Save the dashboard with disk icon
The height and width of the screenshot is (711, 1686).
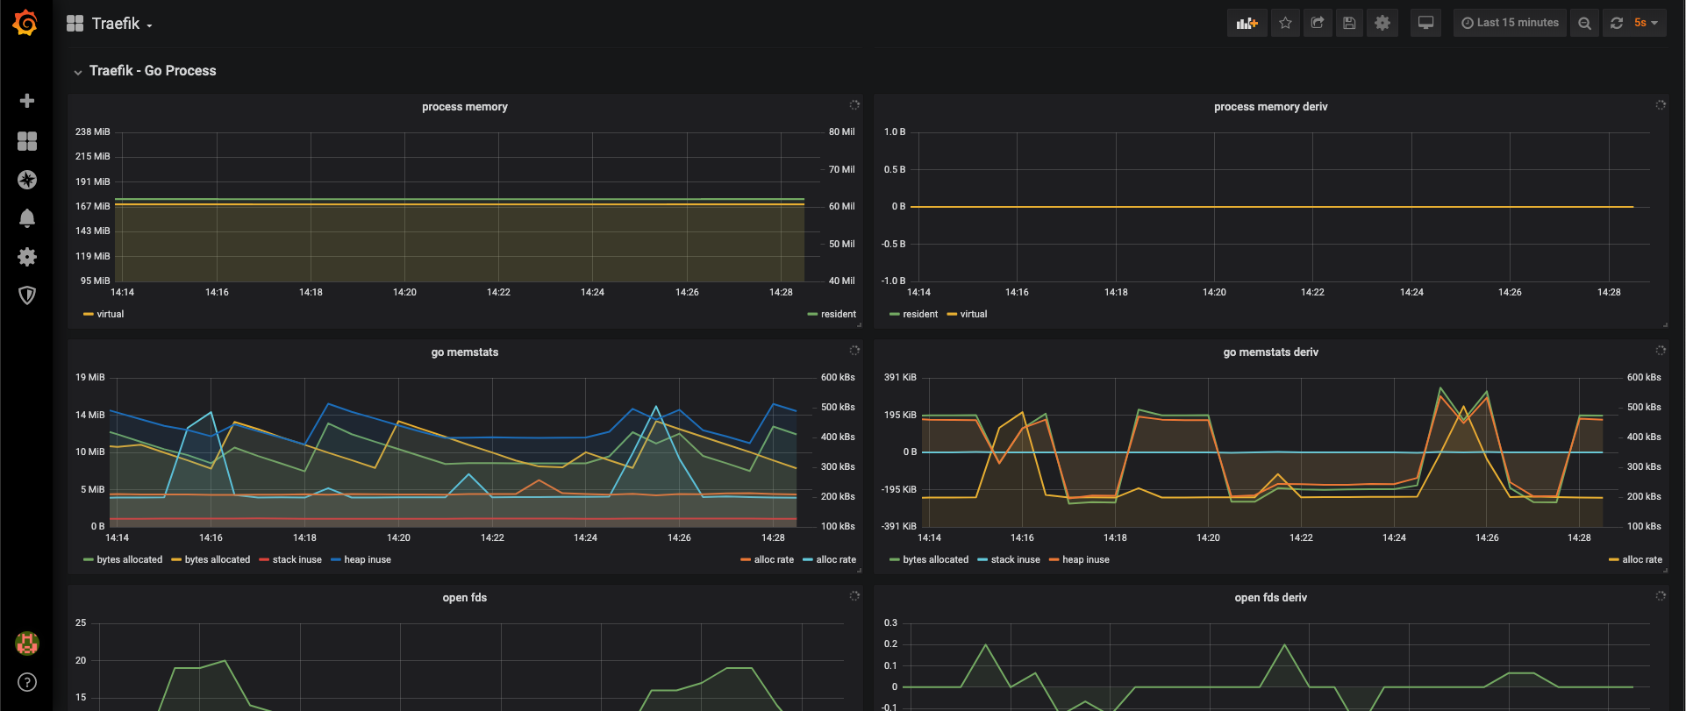1349,23
